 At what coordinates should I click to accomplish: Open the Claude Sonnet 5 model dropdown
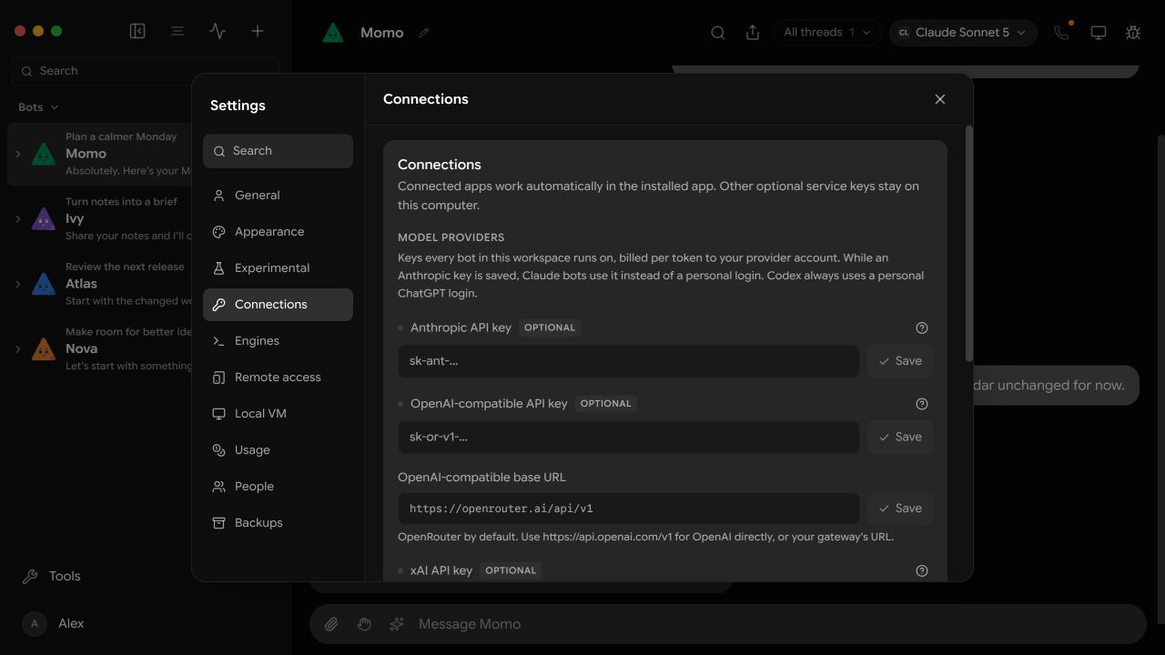click(x=963, y=33)
